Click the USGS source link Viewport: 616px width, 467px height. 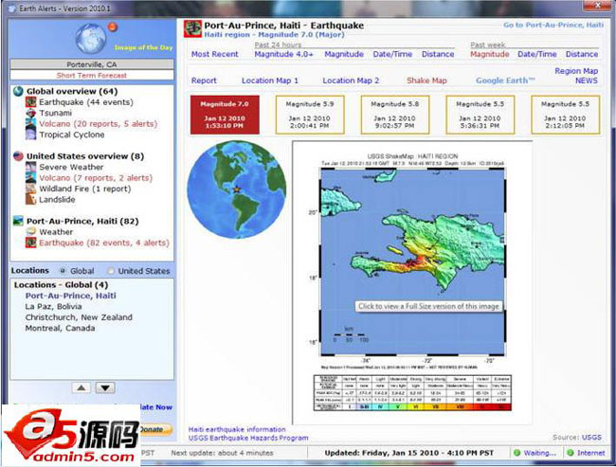(591, 437)
